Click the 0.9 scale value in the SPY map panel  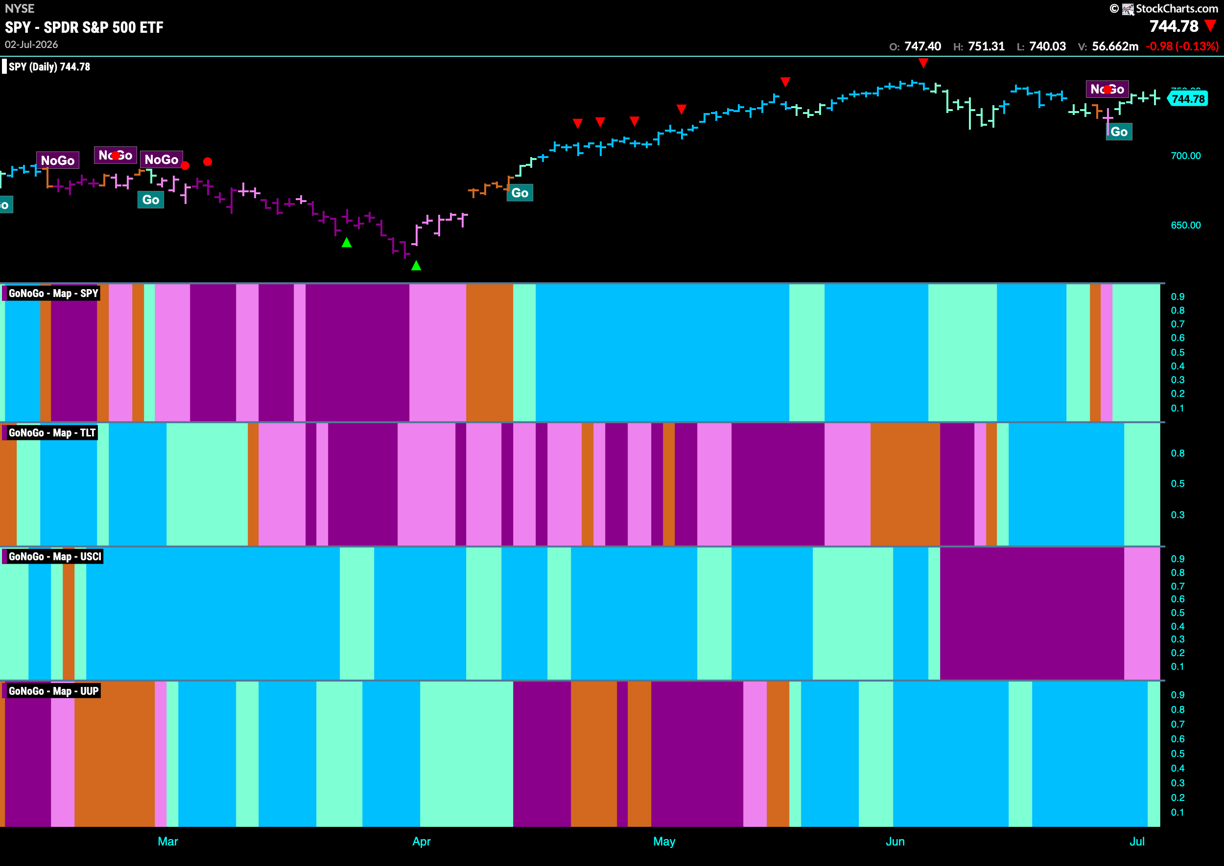point(1177,296)
